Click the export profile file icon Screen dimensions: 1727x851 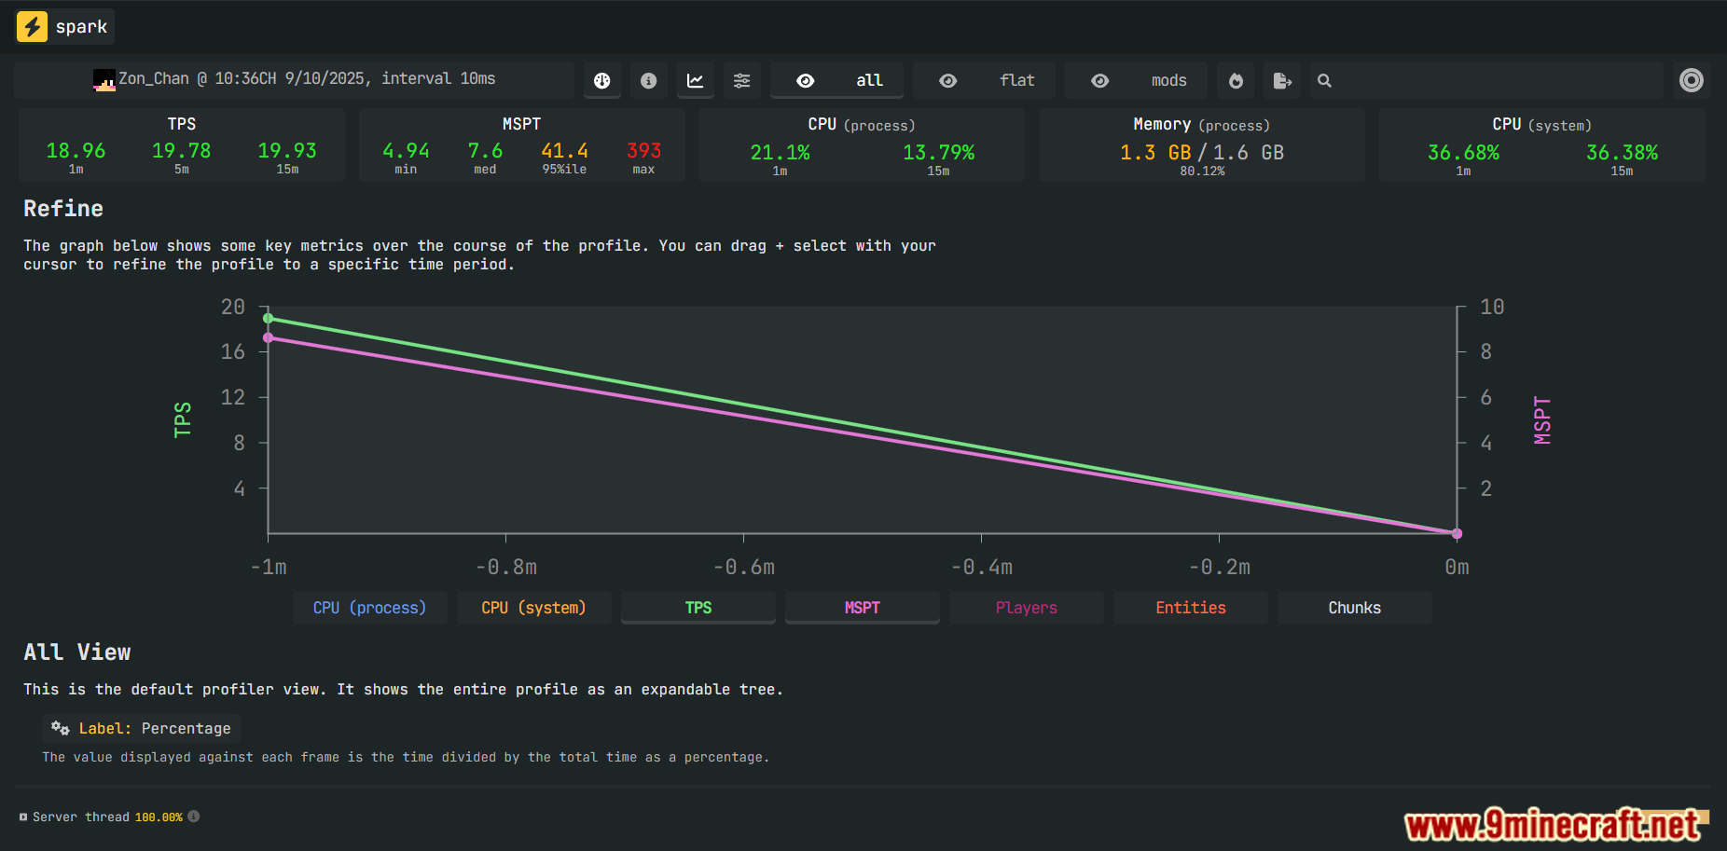coord(1282,81)
